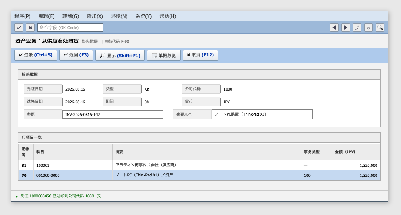
Task: Go to next screen with right arrow icon
Action: click(x=346, y=28)
